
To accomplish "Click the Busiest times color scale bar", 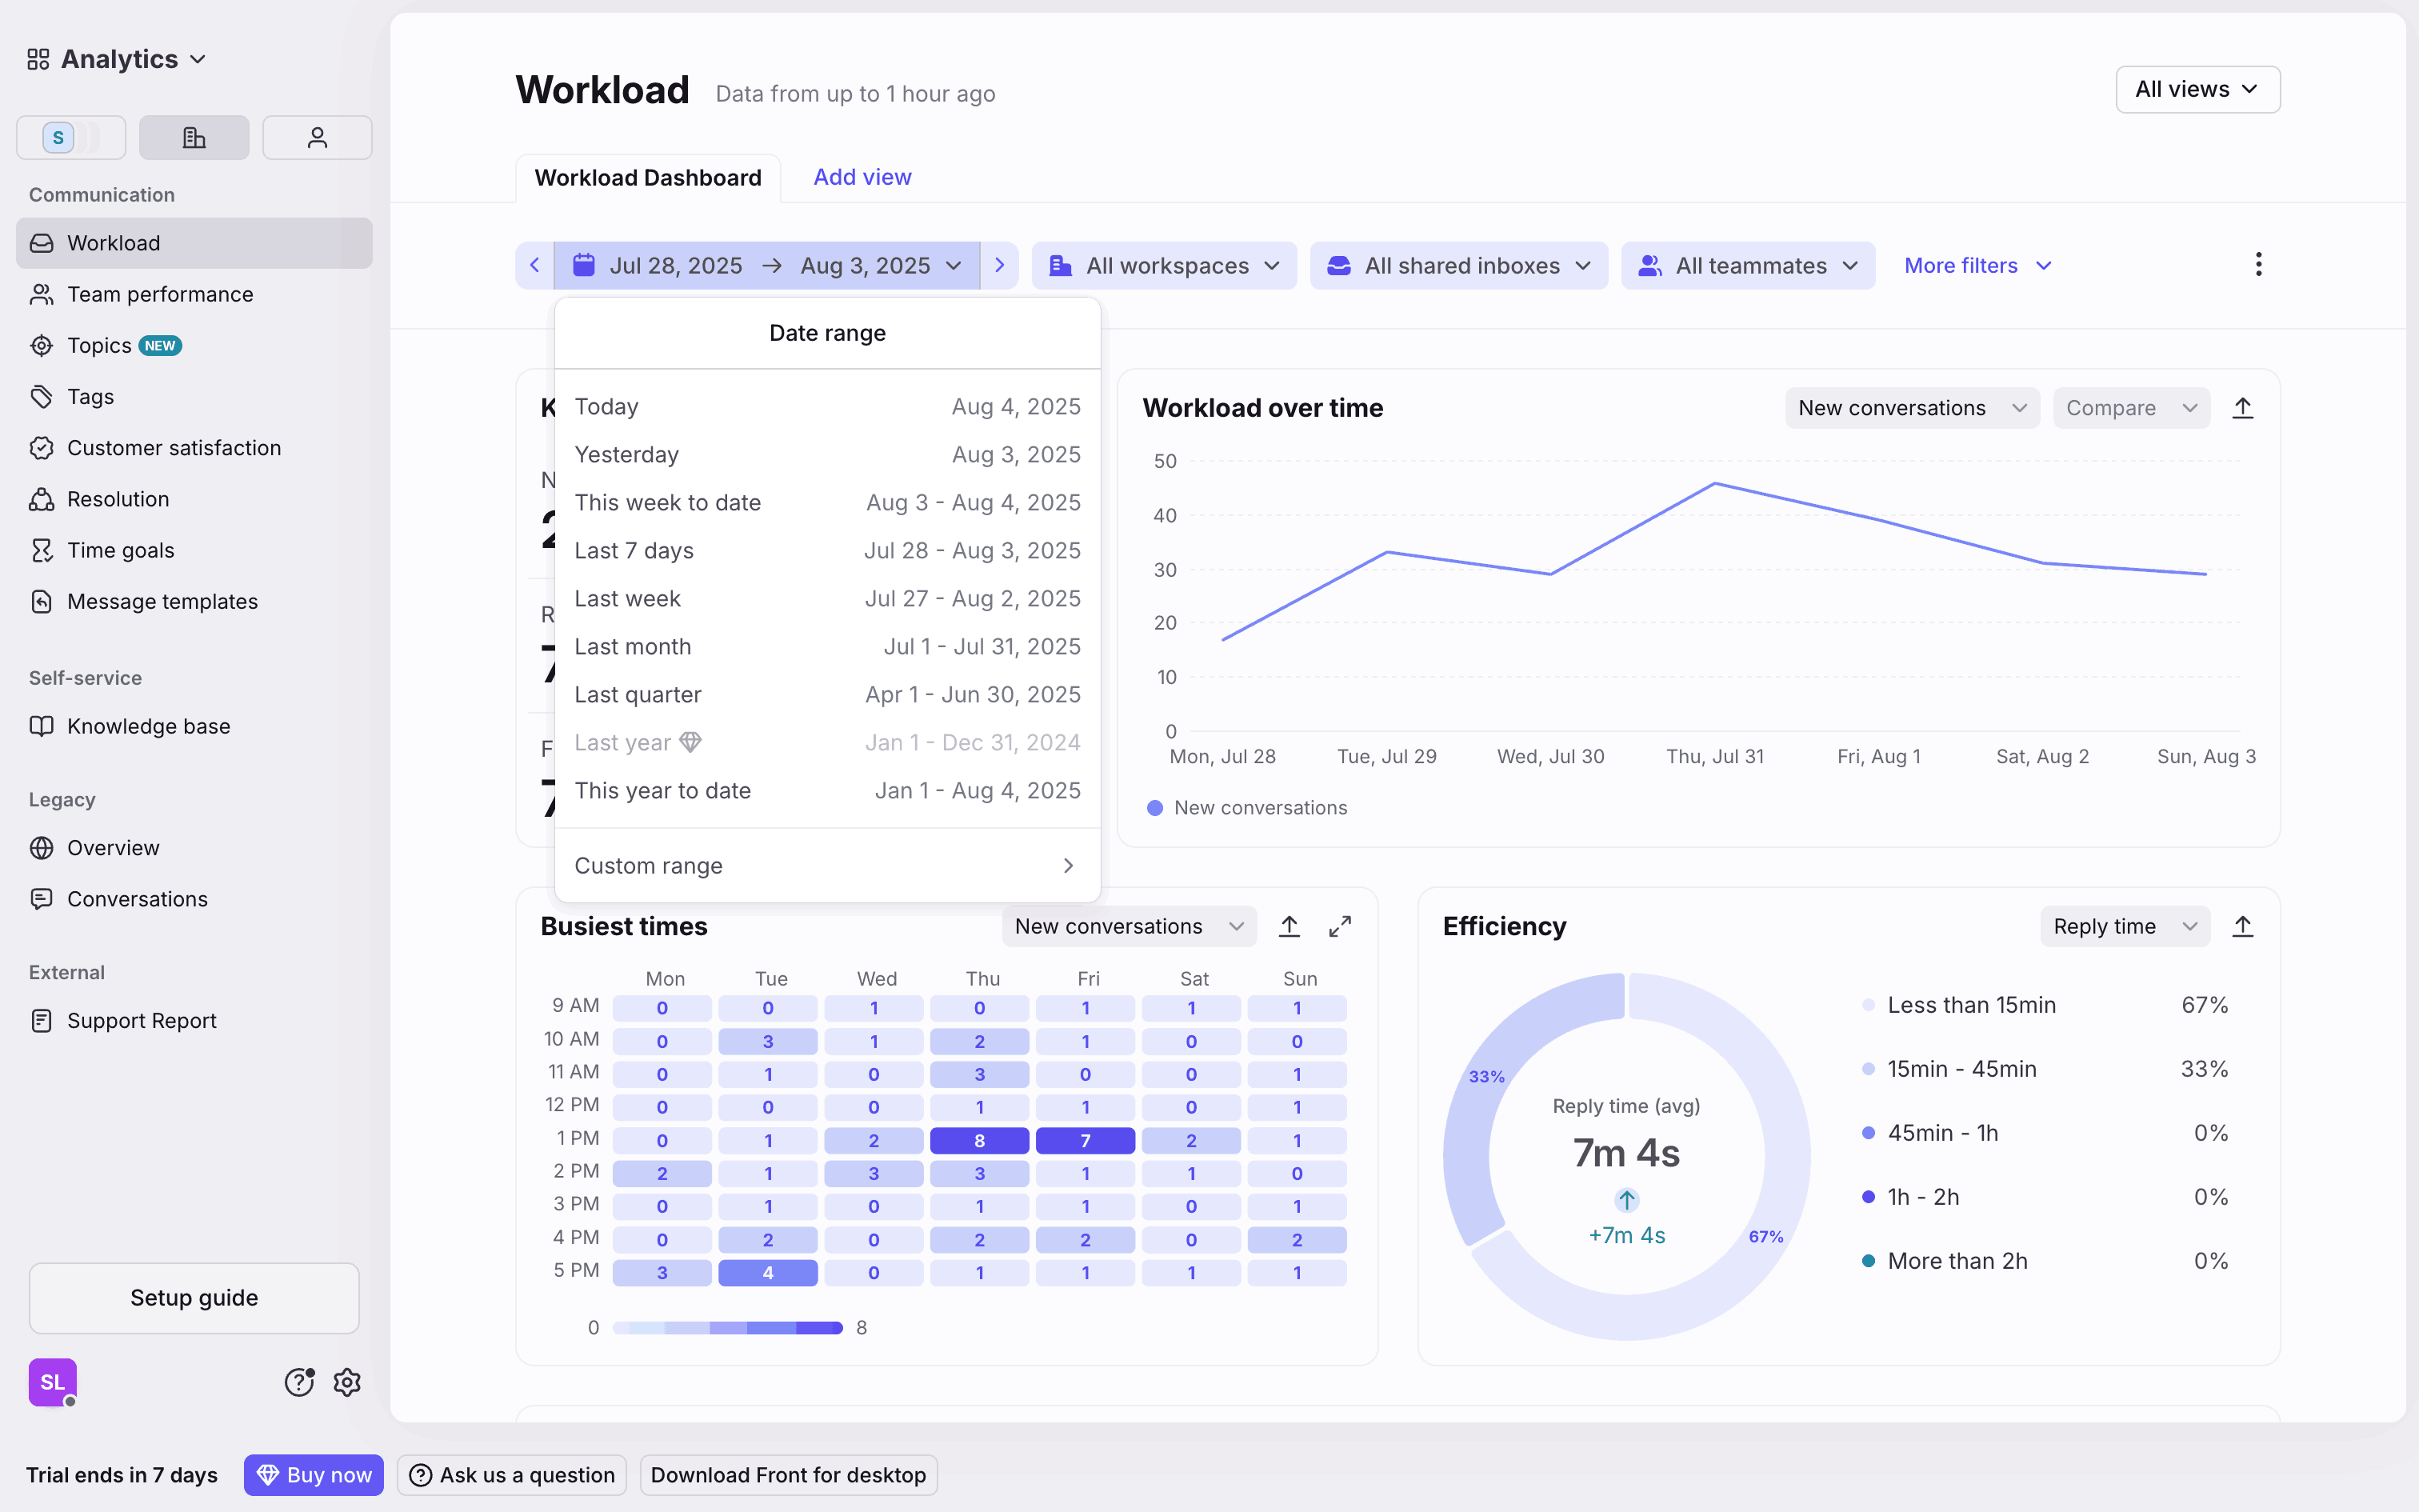I will click(728, 1328).
